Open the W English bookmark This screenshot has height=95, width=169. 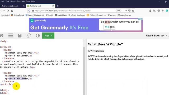pos(50,15)
